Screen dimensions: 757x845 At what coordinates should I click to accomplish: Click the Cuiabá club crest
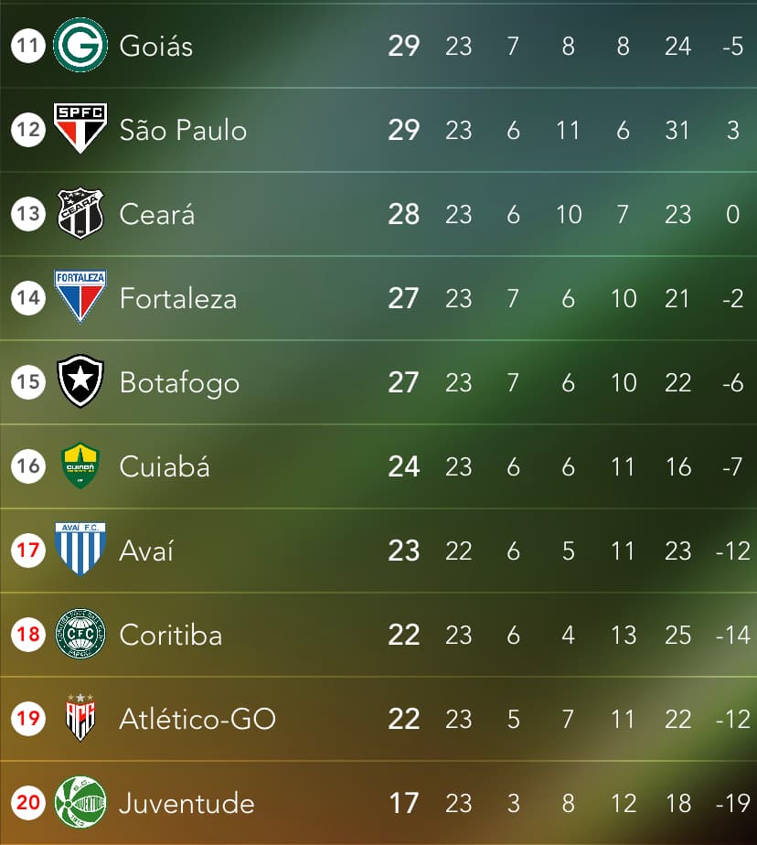[80, 465]
